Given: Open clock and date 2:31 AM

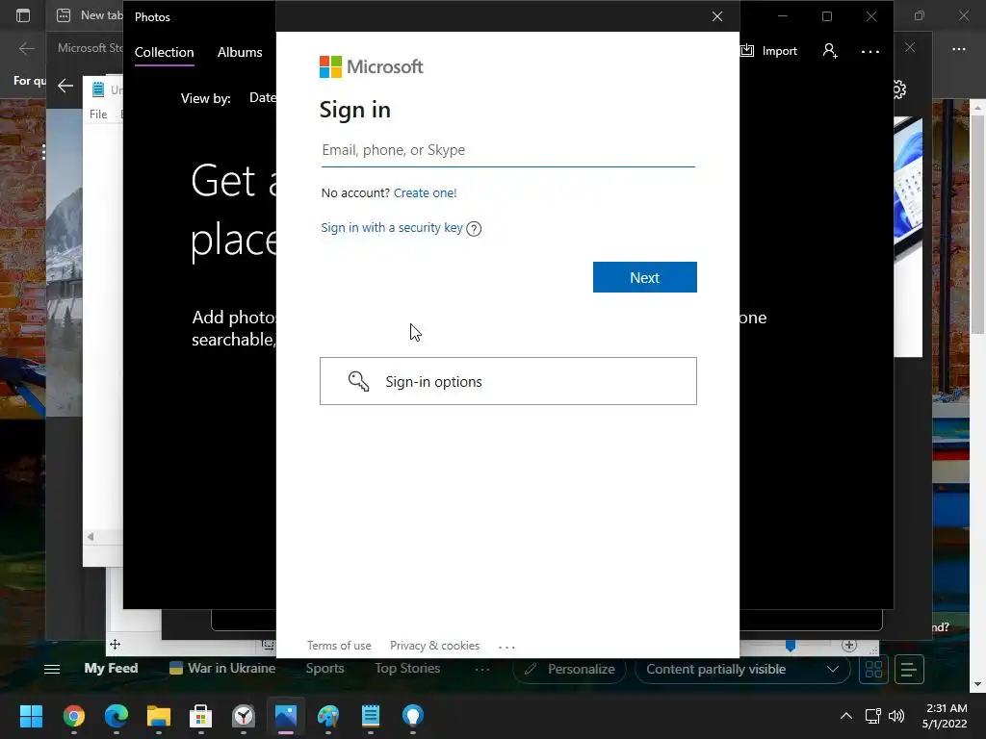Looking at the screenshot, I should tap(945, 716).
